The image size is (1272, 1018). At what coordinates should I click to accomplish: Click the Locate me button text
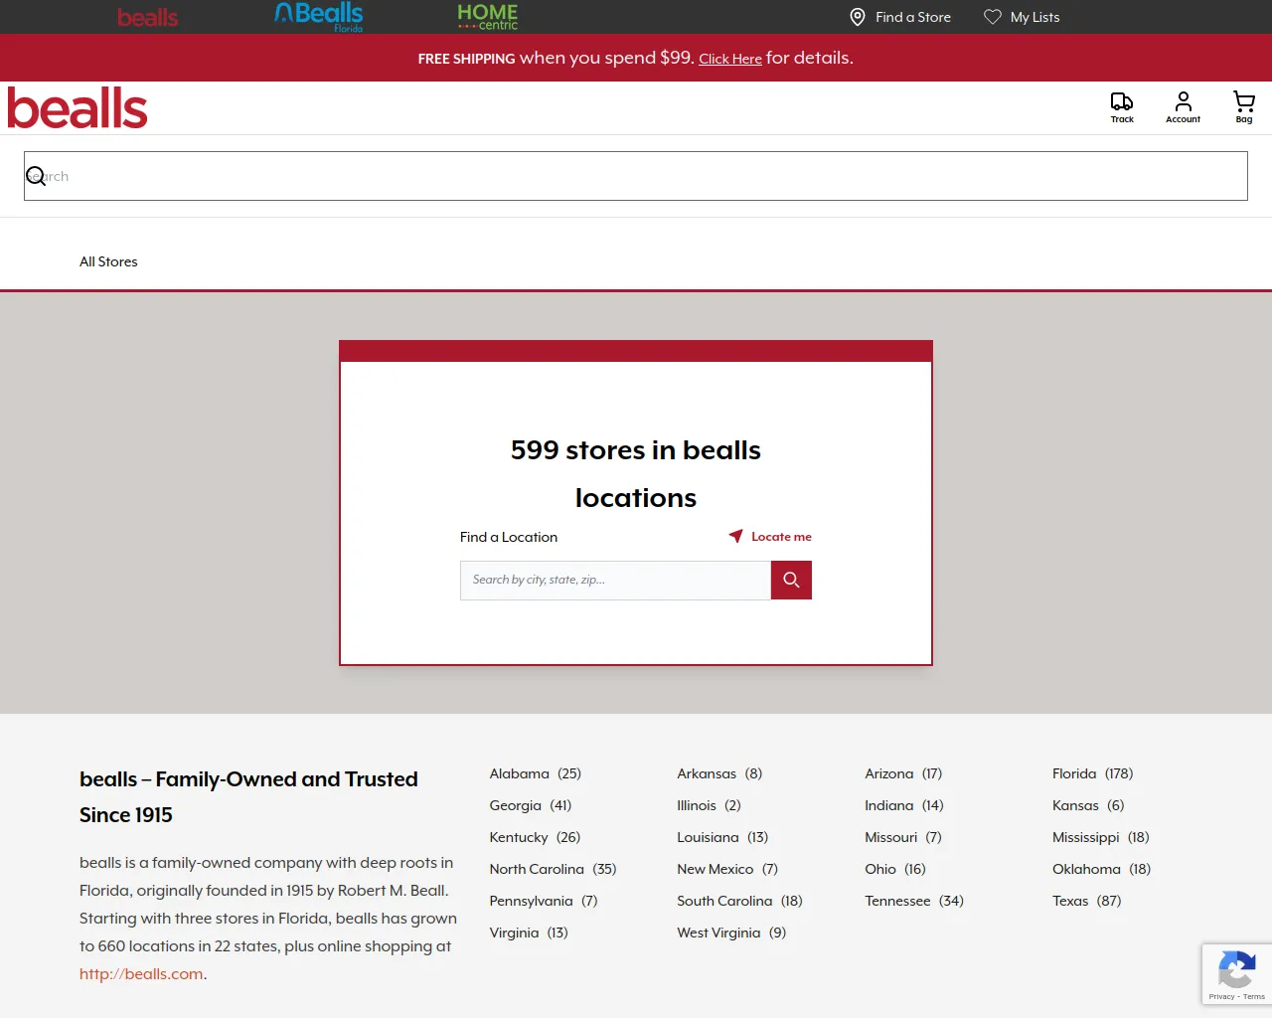click(781, 537)
